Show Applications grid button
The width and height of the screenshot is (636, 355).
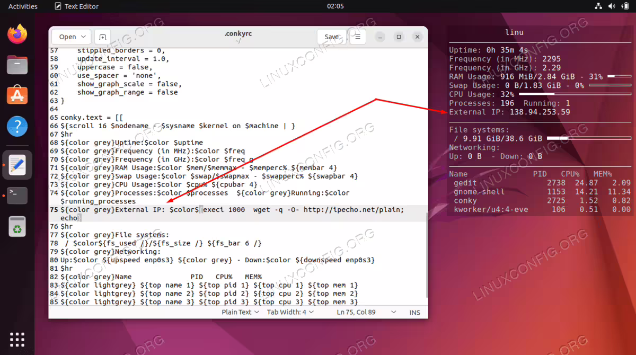click(17, 339)
